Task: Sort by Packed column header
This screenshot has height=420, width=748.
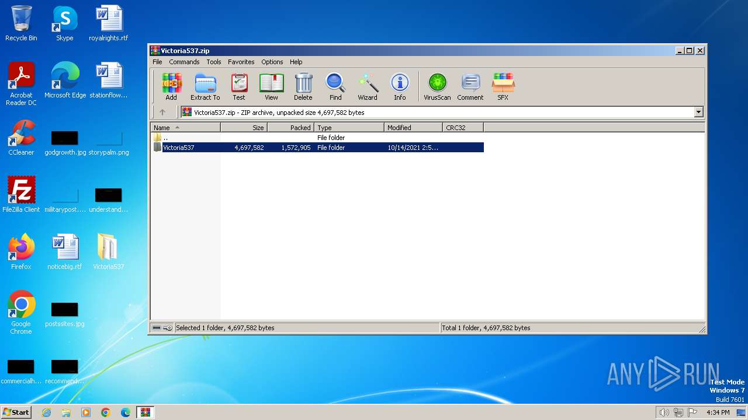Action: (291, 128)
